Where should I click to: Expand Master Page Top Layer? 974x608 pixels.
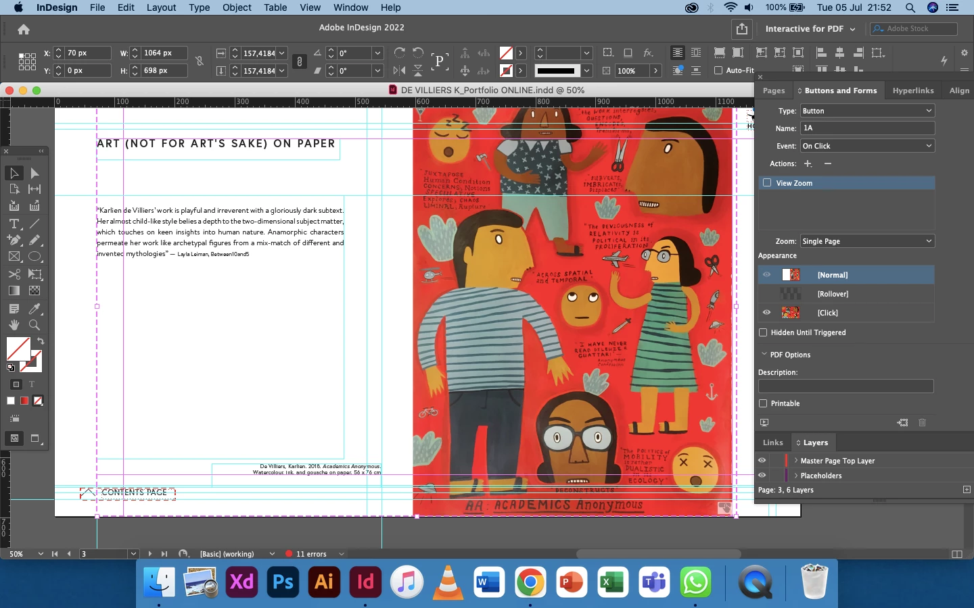(x=796, y=461)
